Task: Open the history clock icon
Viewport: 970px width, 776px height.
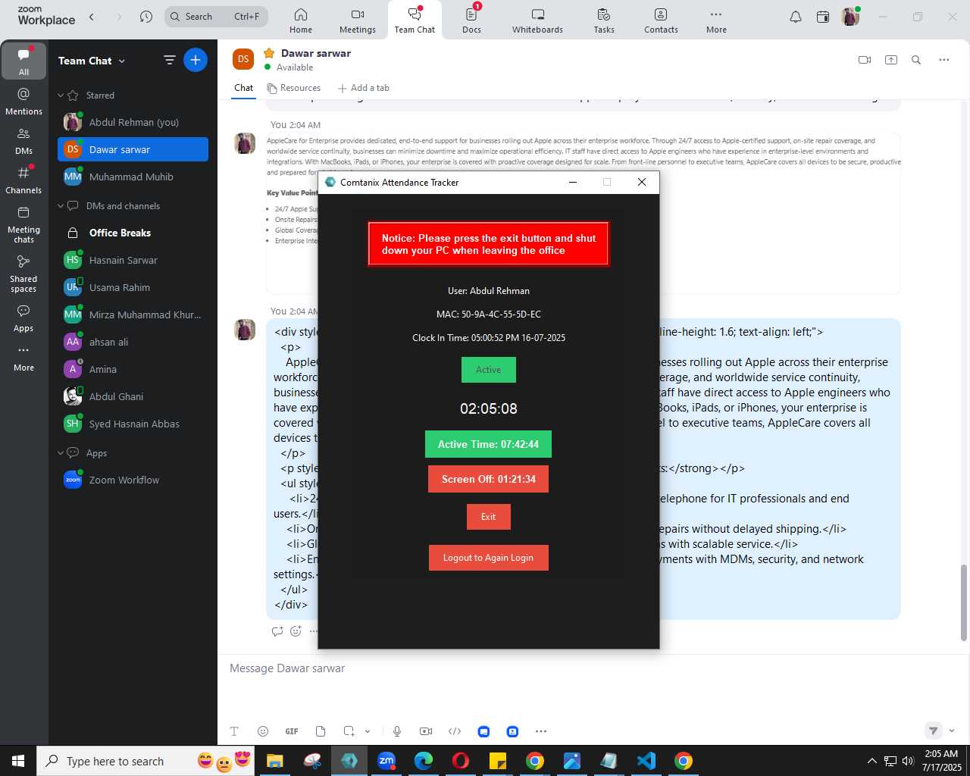Action: (146, 17)
